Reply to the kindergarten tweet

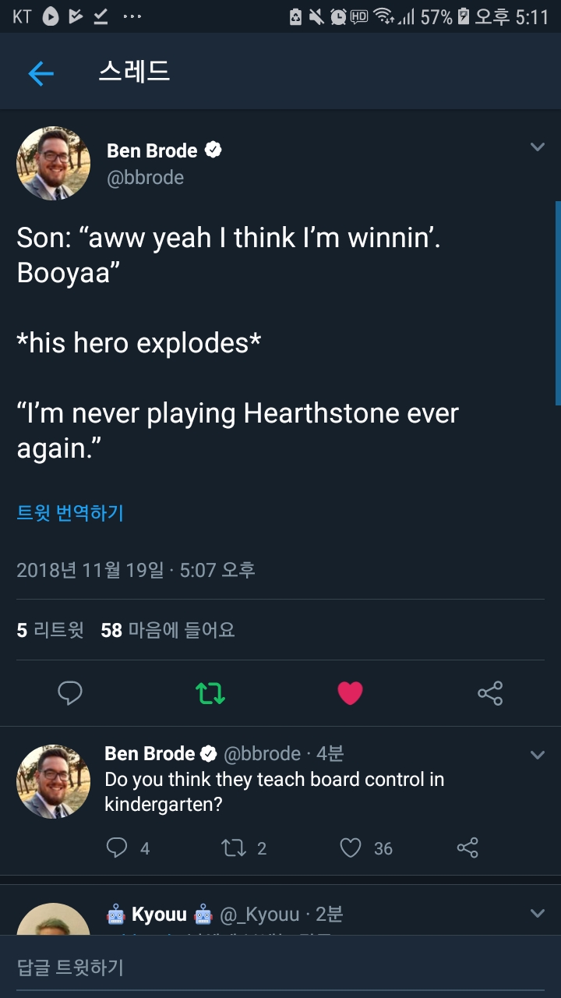(117, 848)
